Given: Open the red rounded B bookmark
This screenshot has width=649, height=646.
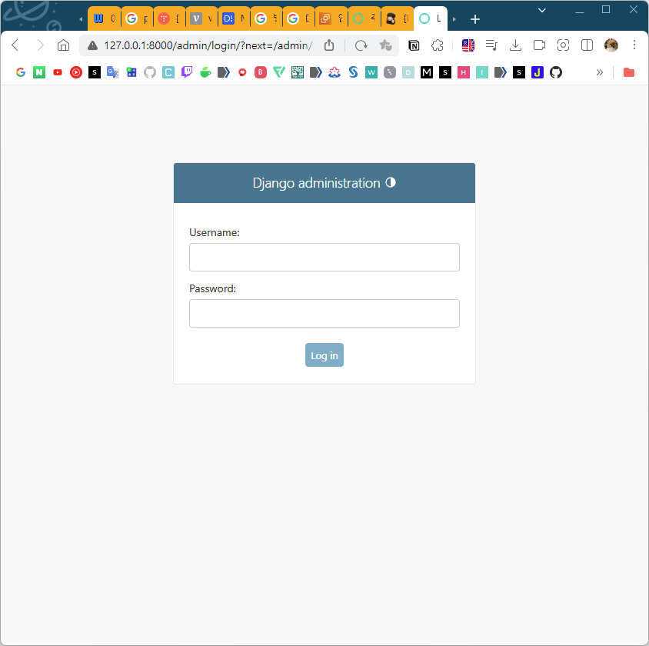Looking at the screenshot, I should pyautogui.click(x=261, y=72).
